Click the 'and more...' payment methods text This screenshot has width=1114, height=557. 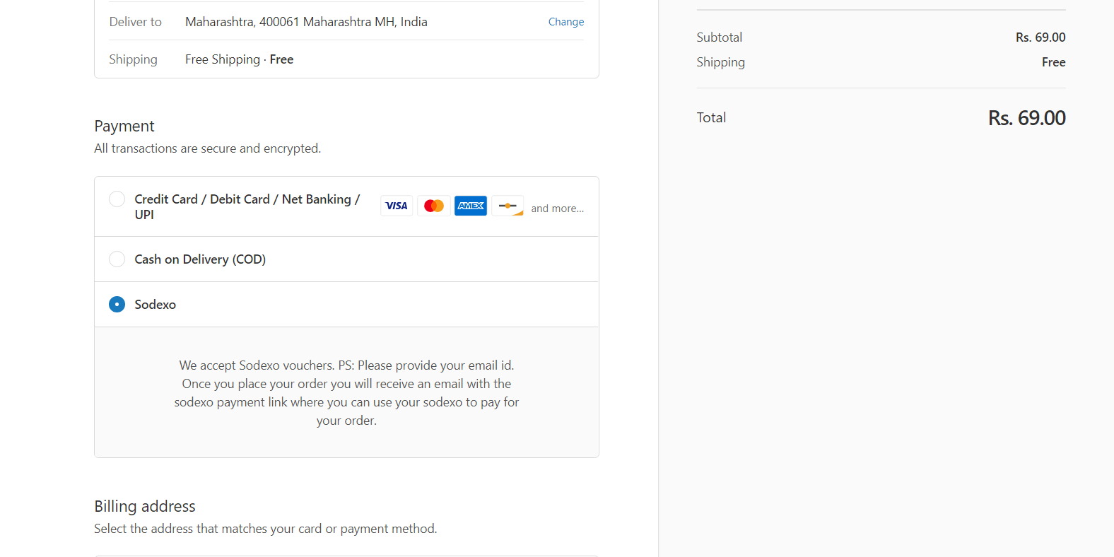557,209
